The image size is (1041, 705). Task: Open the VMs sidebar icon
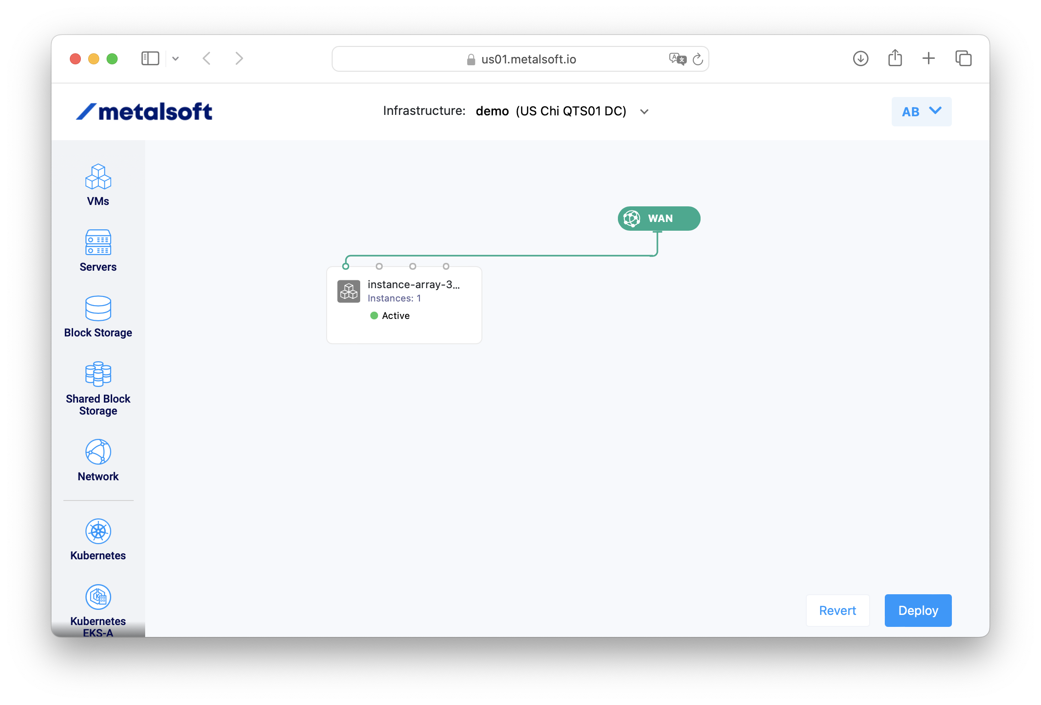click(x=98, y=176)
